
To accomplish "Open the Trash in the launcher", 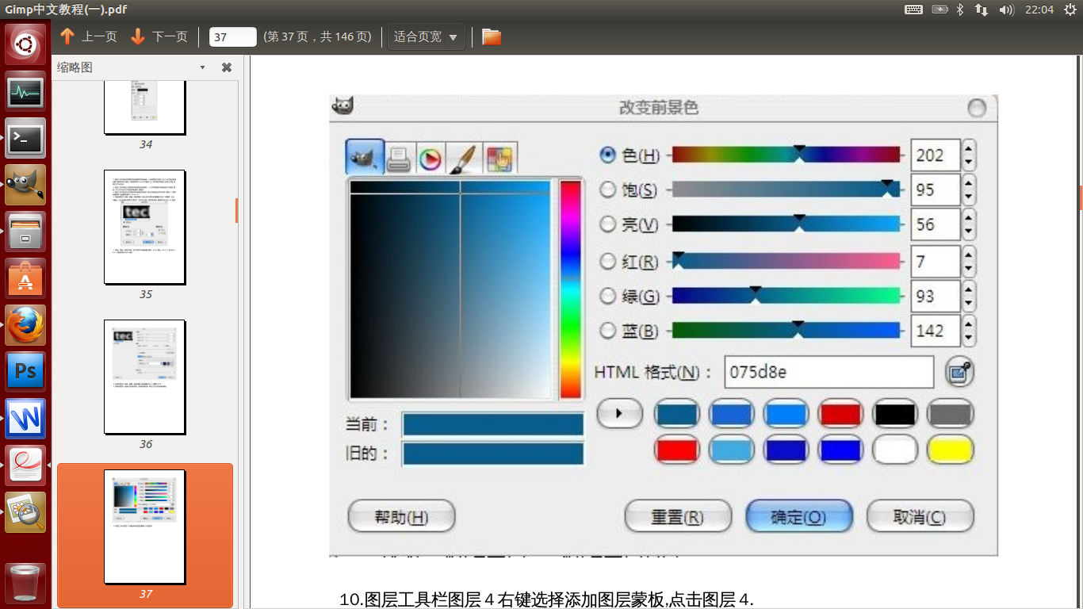I will pyautogui.click(x=25, y=583).
